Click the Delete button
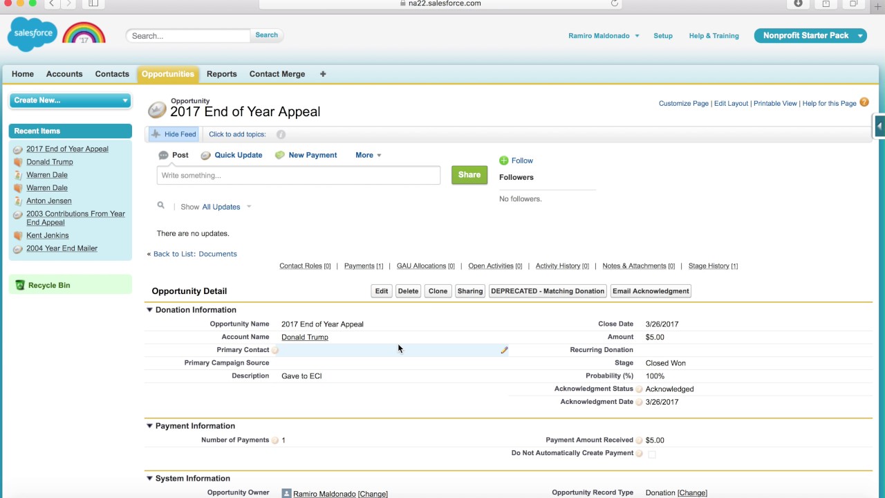The image size is (885, 498). pos(408,291)
